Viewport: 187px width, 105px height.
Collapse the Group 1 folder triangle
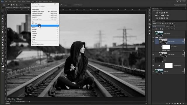pyautogui.click(x=155, y=37)
